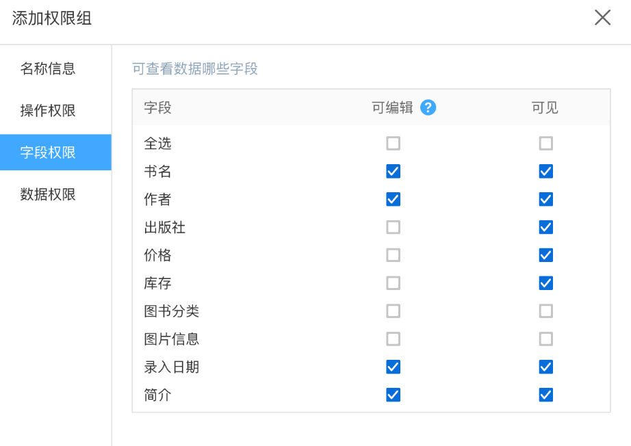Uncheck 书名 editable checkbox

point(393,171)
